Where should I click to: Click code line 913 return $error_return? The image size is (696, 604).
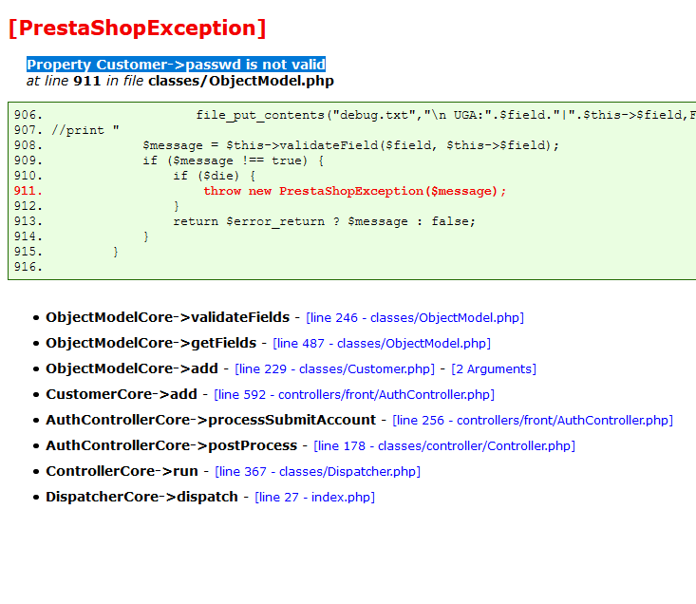(324, 221)
